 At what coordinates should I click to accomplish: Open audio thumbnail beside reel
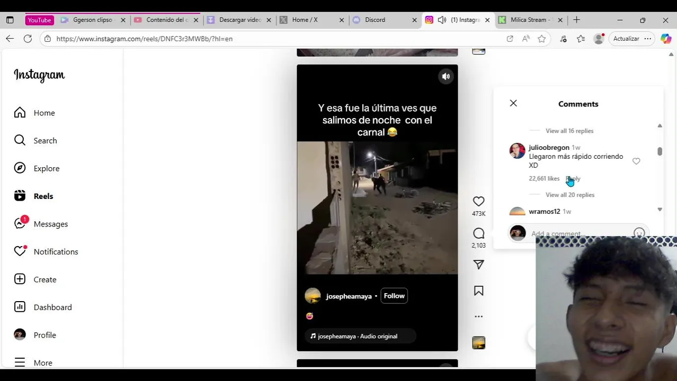pos(478,343)
